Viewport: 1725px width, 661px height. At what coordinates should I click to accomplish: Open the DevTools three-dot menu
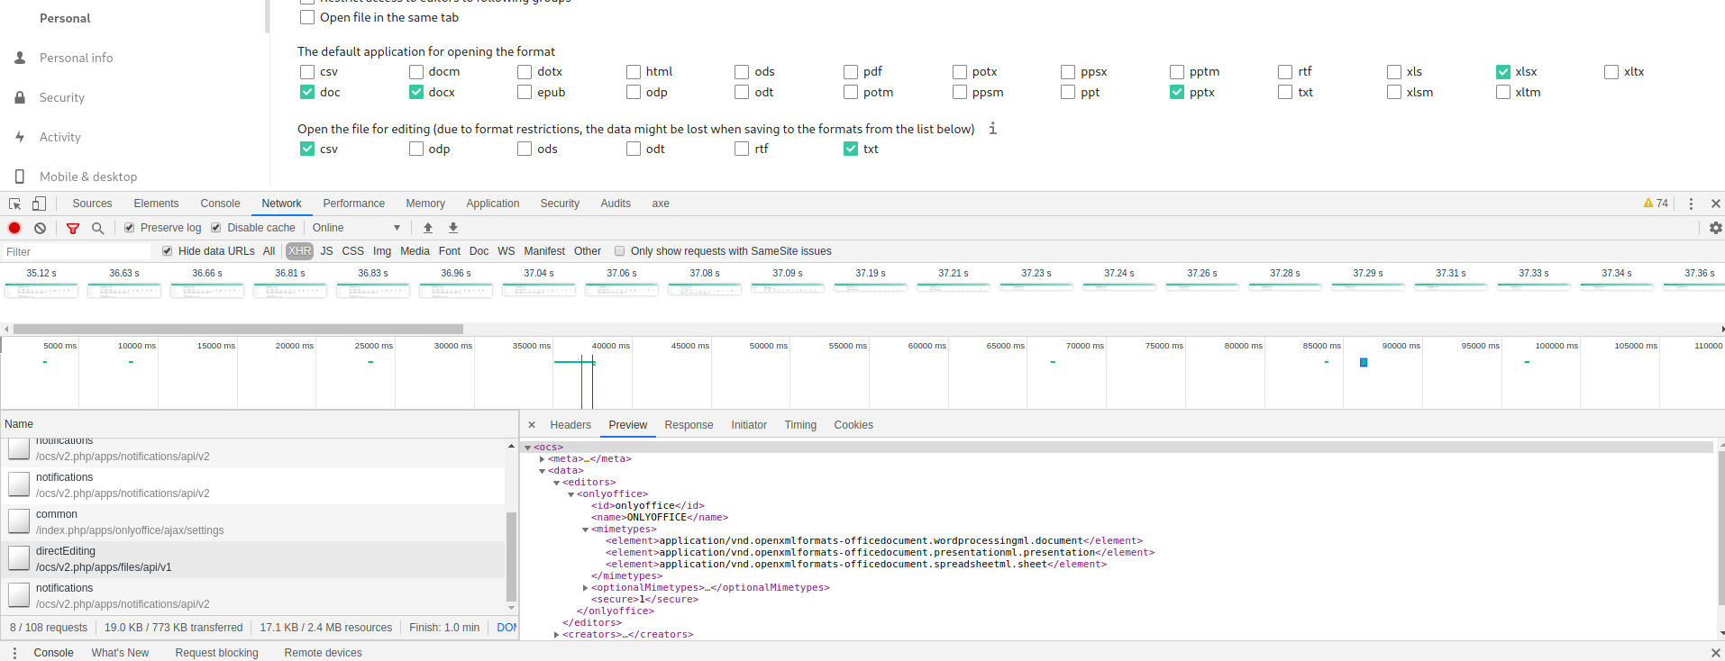(x=1691, y=204)
